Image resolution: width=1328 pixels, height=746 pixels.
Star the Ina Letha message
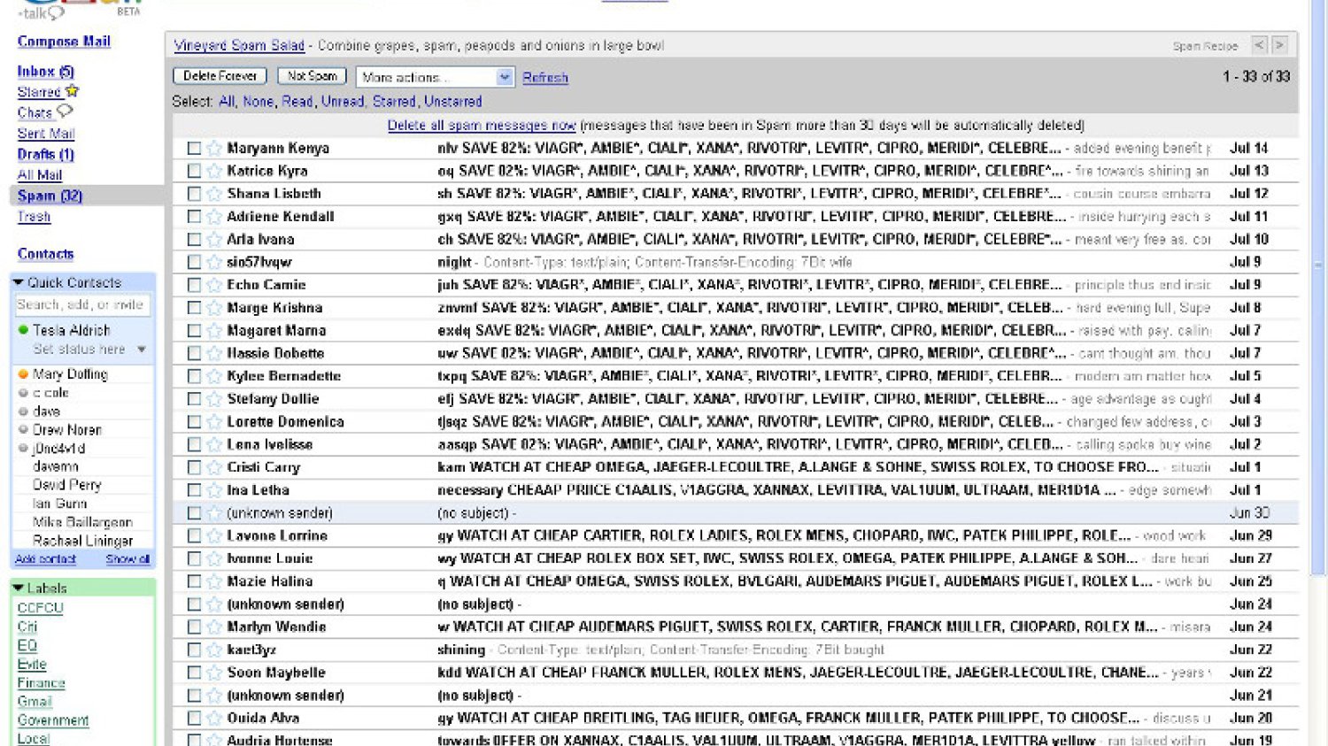(214, 490)
